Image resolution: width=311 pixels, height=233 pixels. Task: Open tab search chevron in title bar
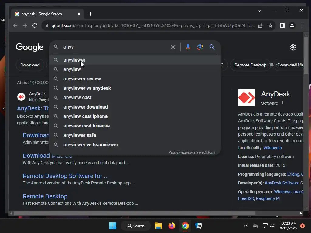pyautogui.click(x=260, y=11)
